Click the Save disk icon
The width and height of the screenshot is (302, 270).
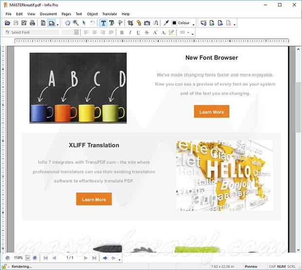point(16,23)
